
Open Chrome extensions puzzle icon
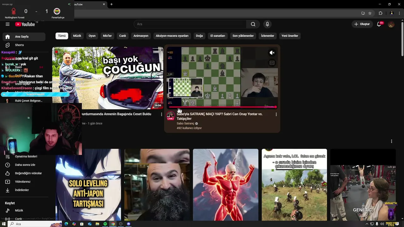click(380, 13)
